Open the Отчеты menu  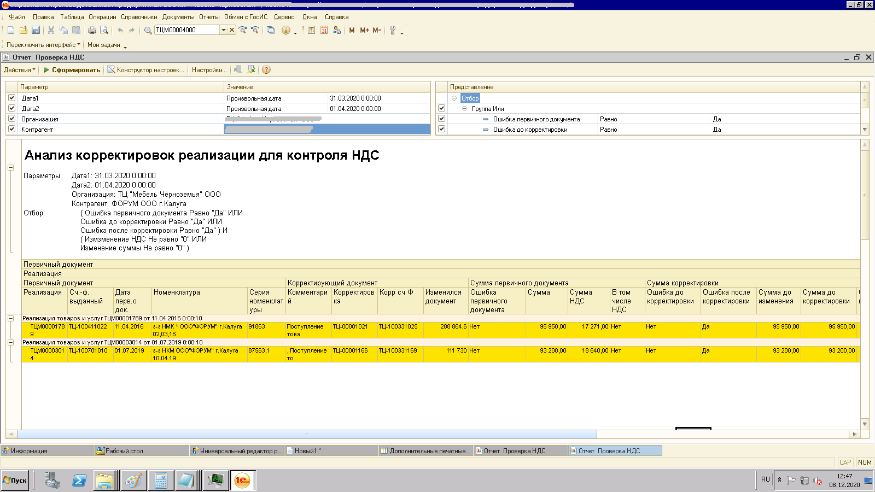[209, 17]
